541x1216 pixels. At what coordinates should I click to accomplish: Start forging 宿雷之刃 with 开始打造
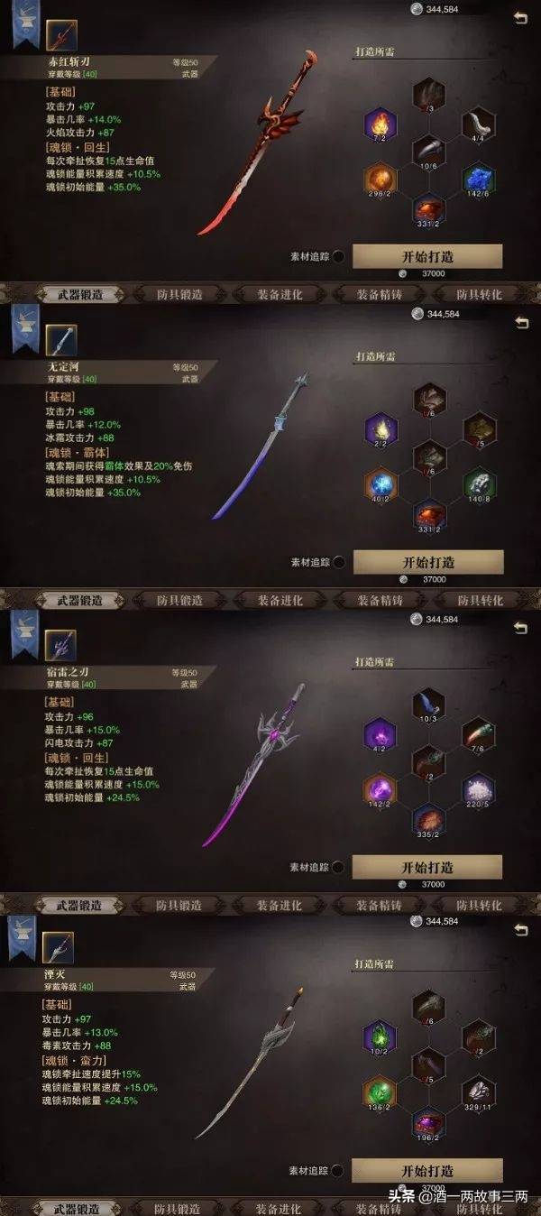pos(427,867)
